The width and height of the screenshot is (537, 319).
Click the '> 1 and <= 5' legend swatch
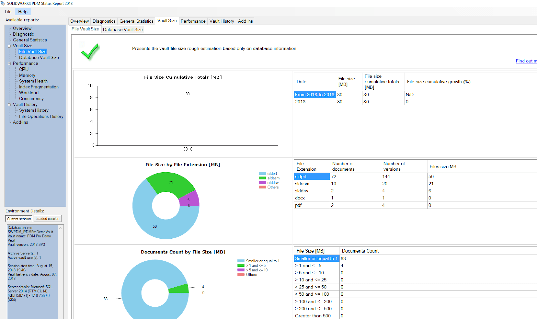(x=241, y=266)
